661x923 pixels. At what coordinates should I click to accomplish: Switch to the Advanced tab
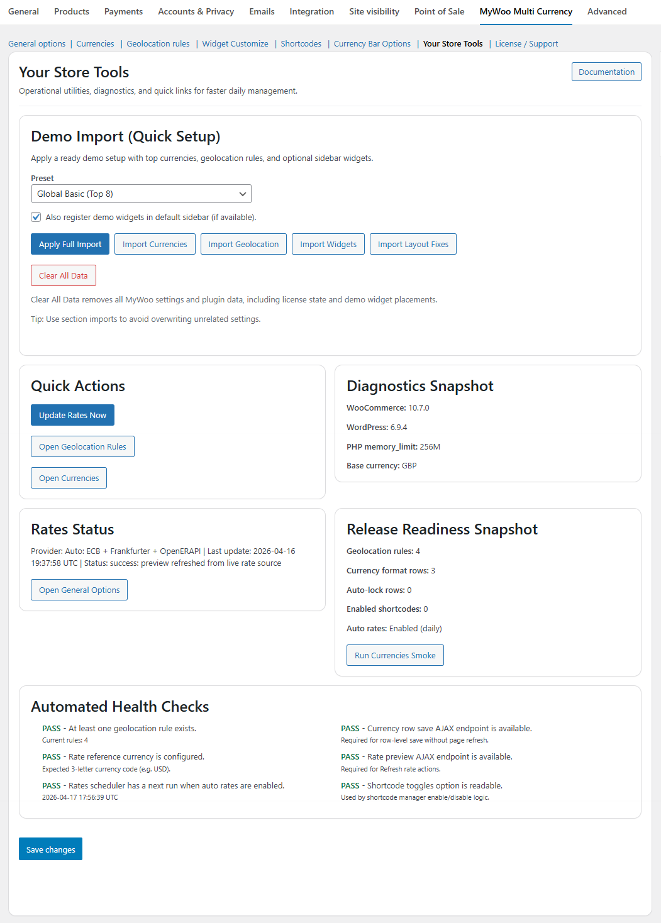point(607,11)
